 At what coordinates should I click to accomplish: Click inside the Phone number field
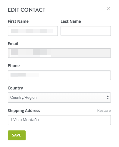pos(59,75)
